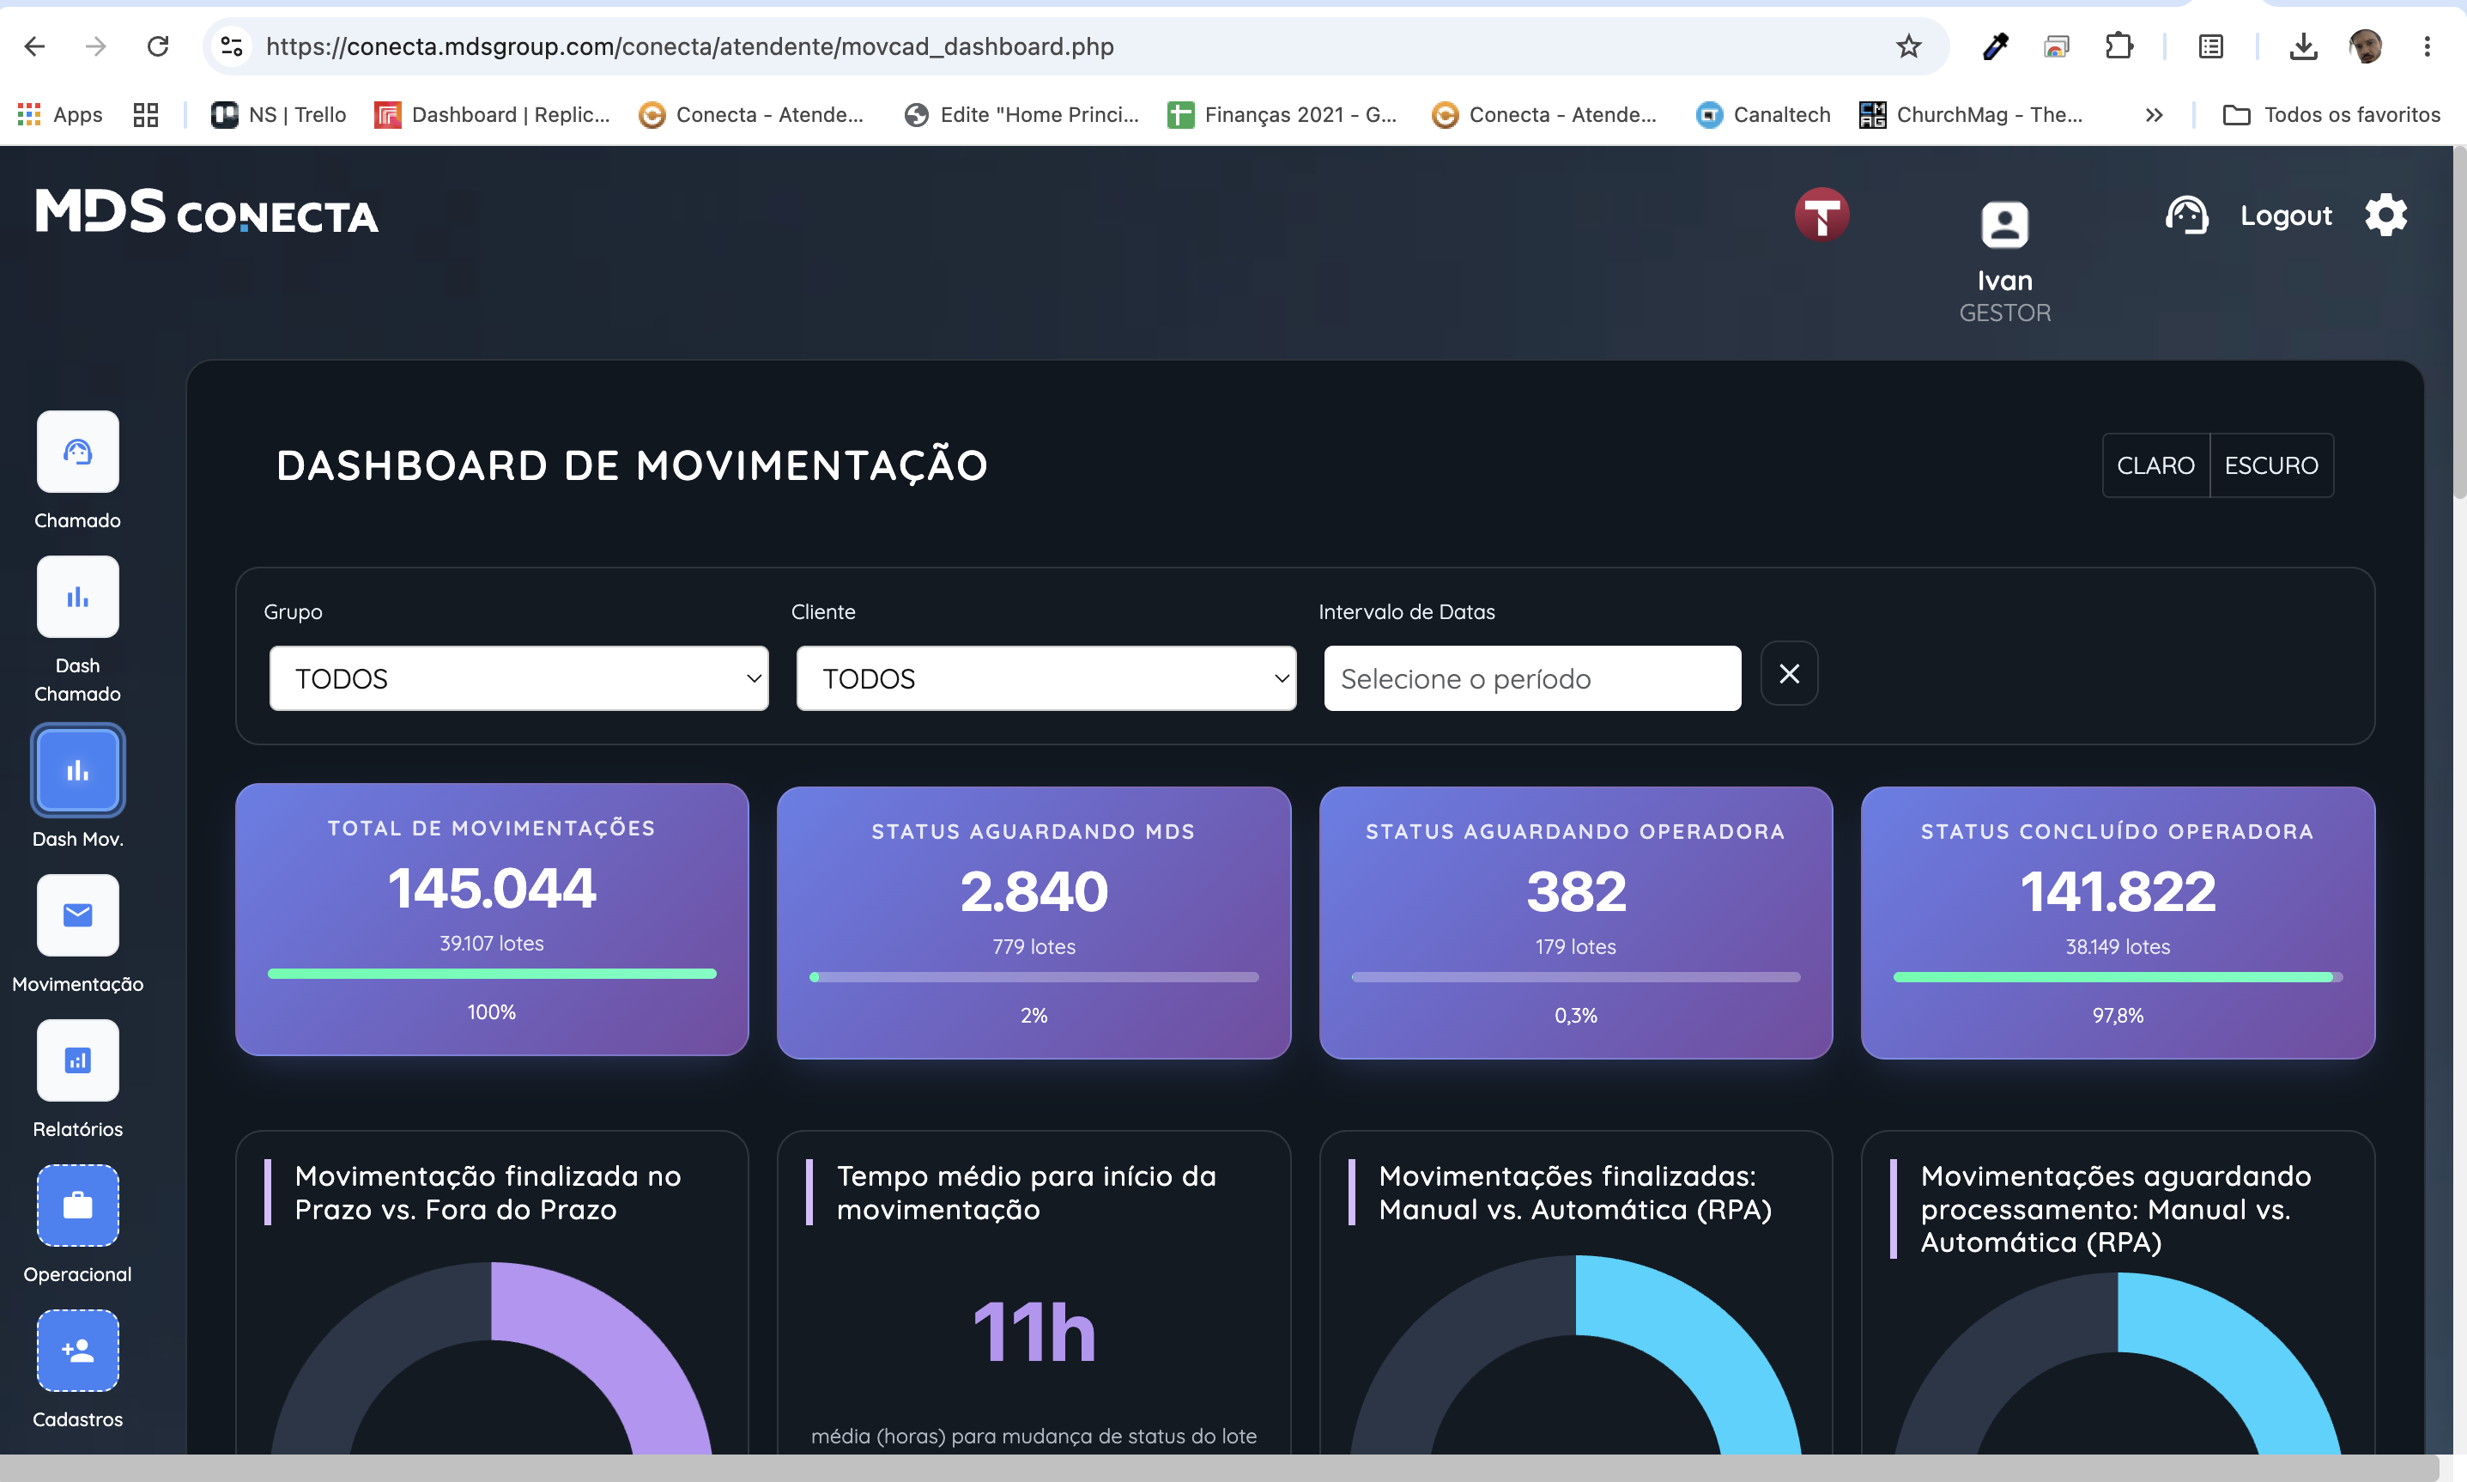Open the Apps bookmark shortcut
Image resolution: width=2467 pixels, height=1482 pixels.
pyautogui.click(x=60, y=115)
